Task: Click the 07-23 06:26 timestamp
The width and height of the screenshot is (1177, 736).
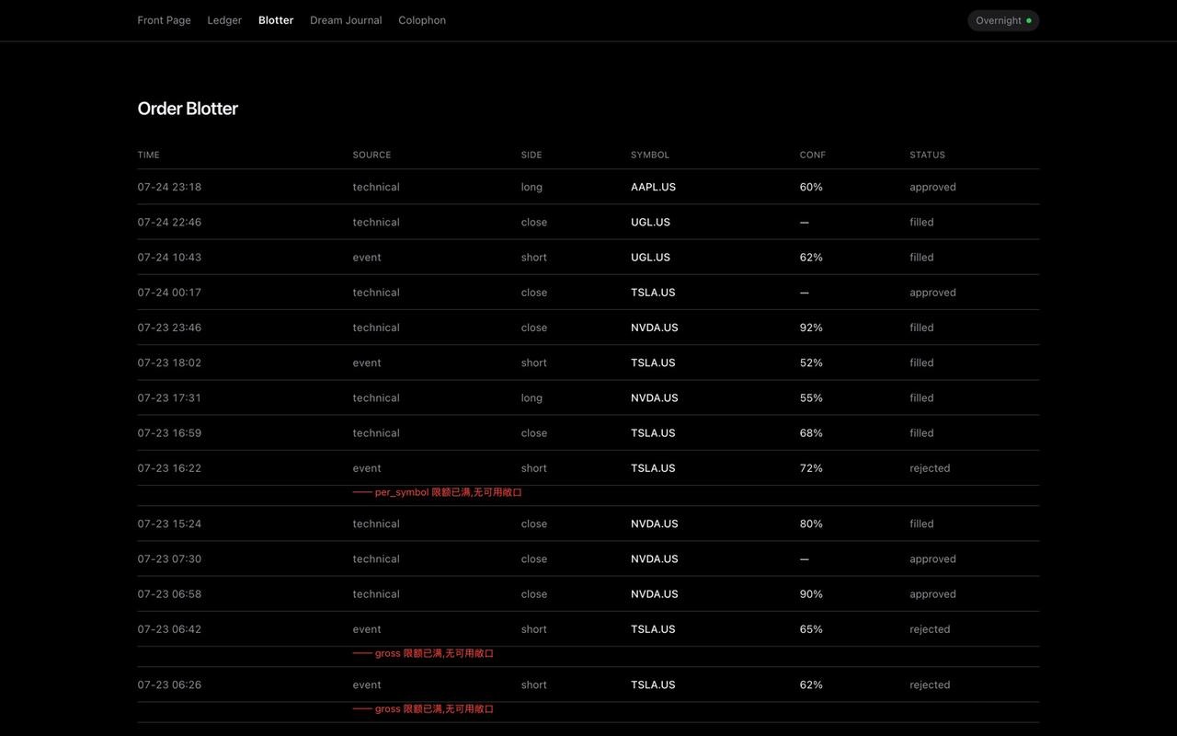Action: coord(169,684)
